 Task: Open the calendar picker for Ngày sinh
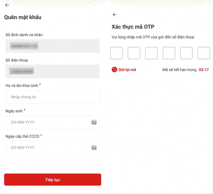[x=94, y=122]
